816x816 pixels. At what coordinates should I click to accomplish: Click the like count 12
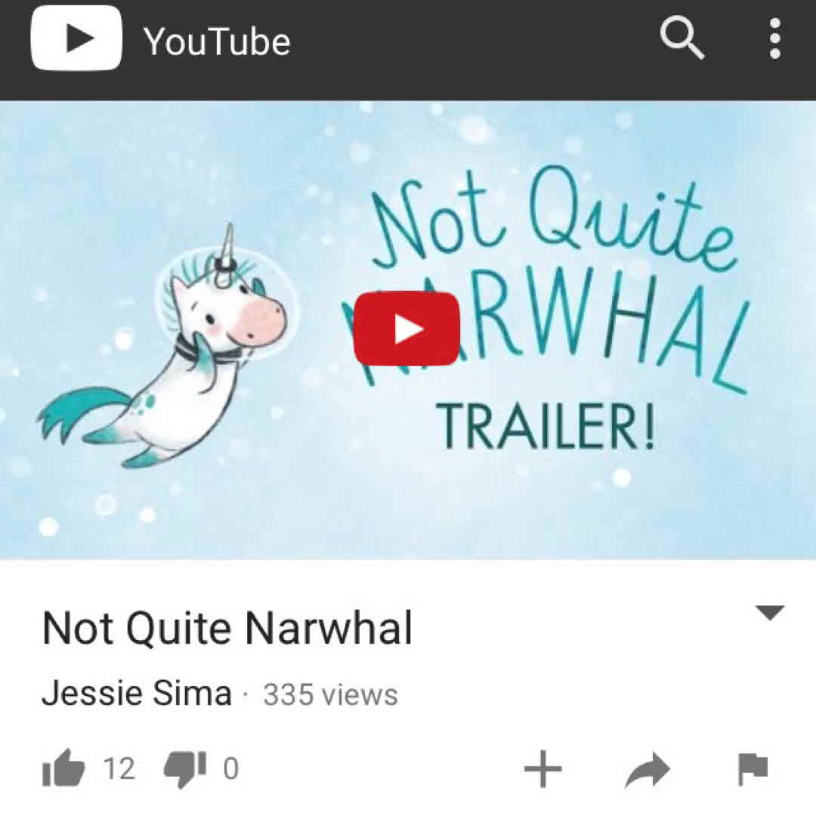point(119,768)
